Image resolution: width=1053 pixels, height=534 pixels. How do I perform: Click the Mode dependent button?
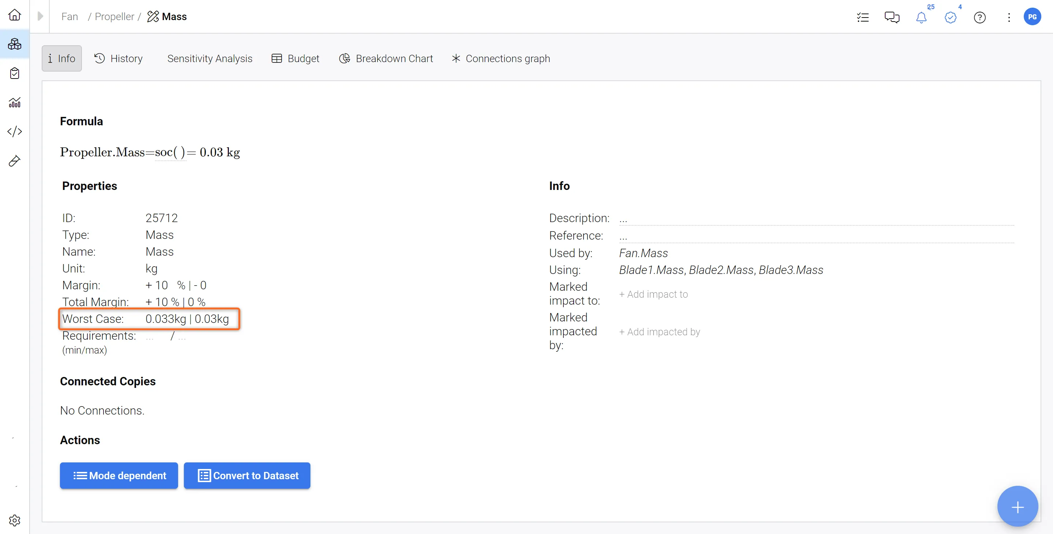119,475
